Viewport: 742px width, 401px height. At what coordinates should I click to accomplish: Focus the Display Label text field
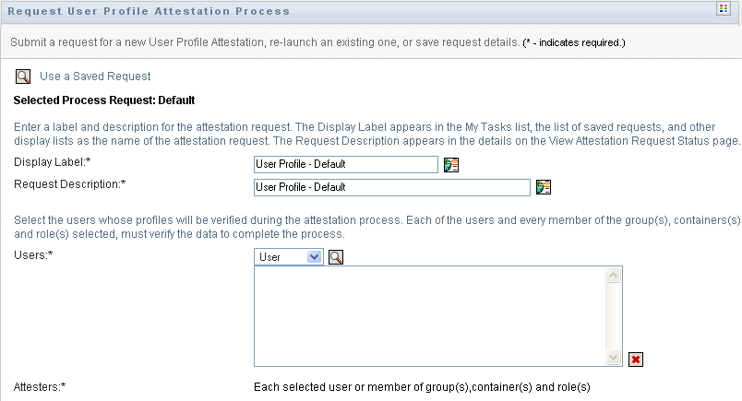pyautogui.click(x=345, y=165)
